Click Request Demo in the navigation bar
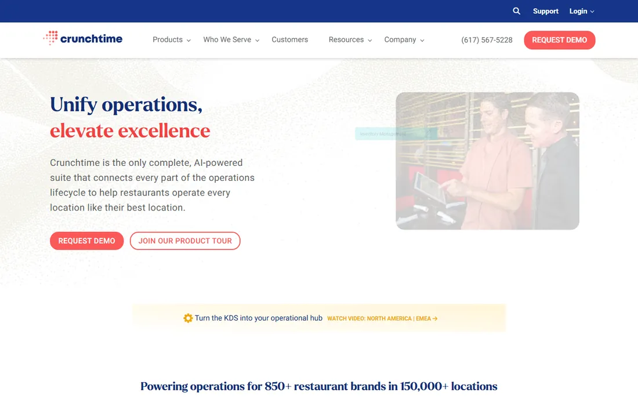 560,40
